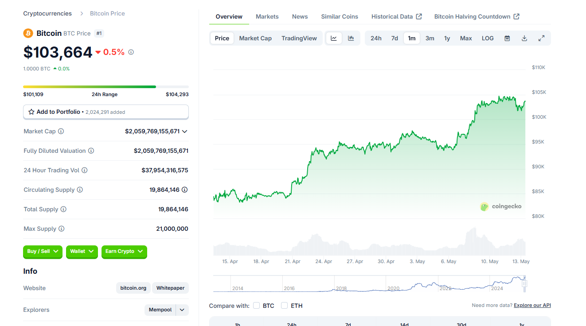Click the $101,109 range low value
Image resolution: width=586 pixels, height=326 pixels.
(x=33, y=94)
